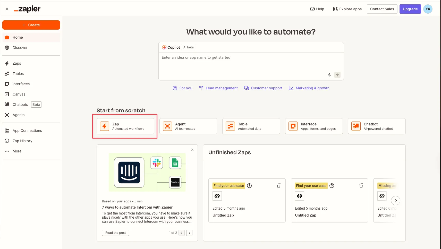Click the Upgrade button

point(410,9)
